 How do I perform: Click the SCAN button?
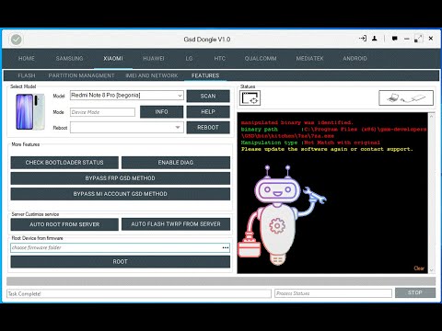208,96
